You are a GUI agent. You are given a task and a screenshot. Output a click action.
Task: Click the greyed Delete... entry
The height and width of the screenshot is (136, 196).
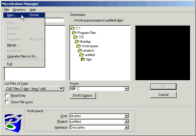tap(24, 34)
